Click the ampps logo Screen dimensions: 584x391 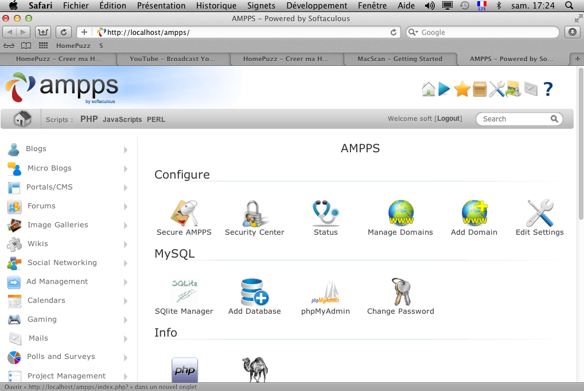click(x=61, y=88)
